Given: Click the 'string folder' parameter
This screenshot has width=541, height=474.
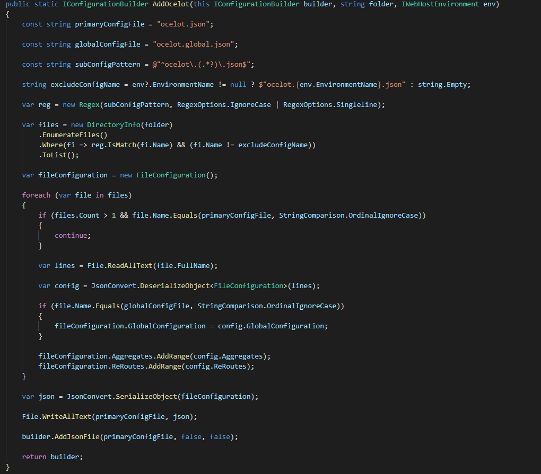Looking at the screenshot, I should (x=367, y=4).
